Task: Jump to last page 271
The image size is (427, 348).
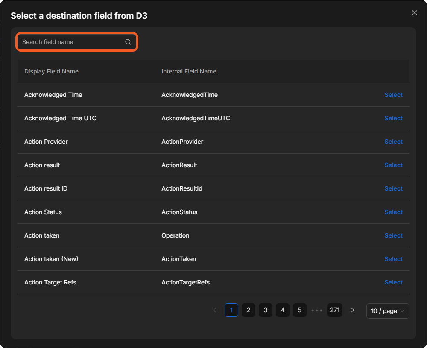Action: click(335, 310)
